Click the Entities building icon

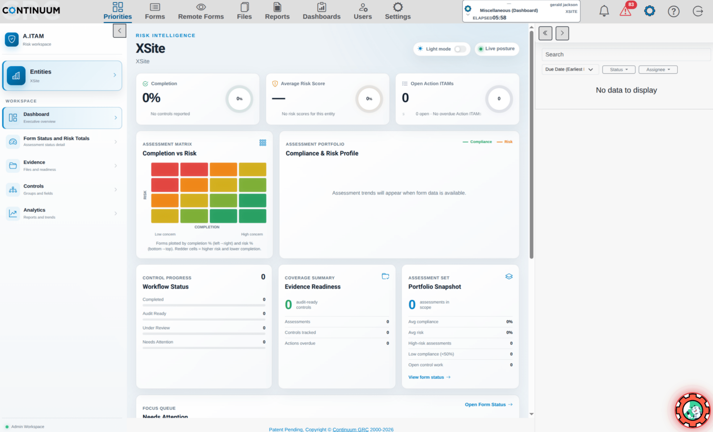click(x=16, y=75)
